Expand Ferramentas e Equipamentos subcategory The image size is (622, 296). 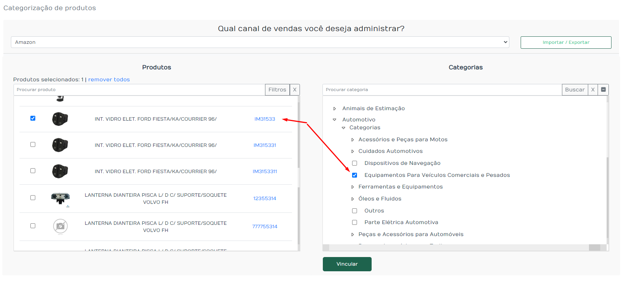(x=352, y=187)
